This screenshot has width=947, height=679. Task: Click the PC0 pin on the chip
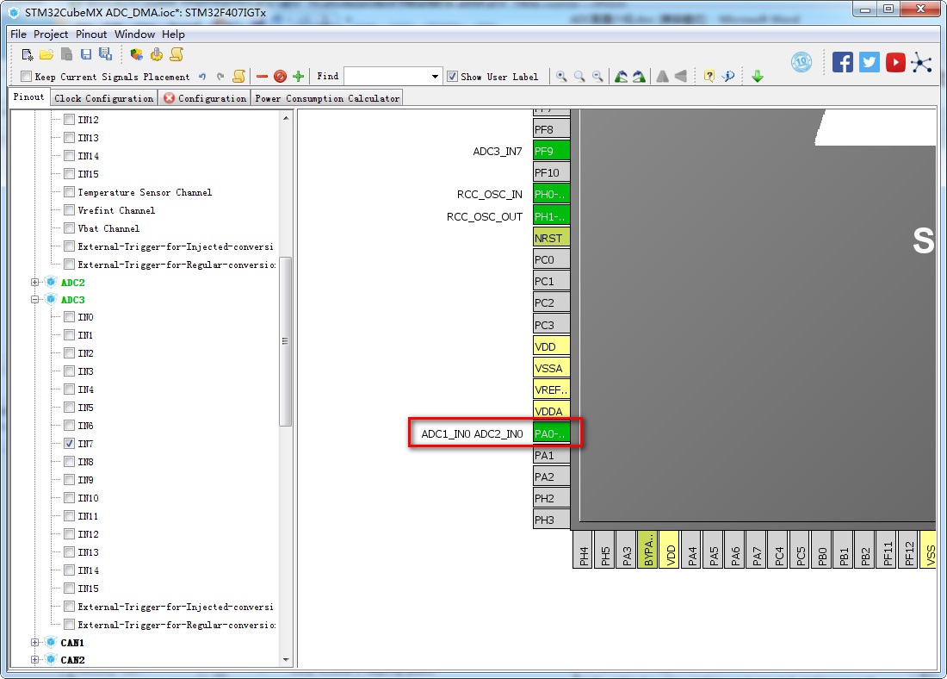(551, 259)
